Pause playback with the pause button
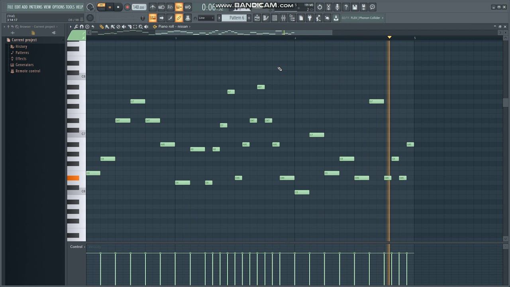510x287 pixels. (x=110, y=7)
